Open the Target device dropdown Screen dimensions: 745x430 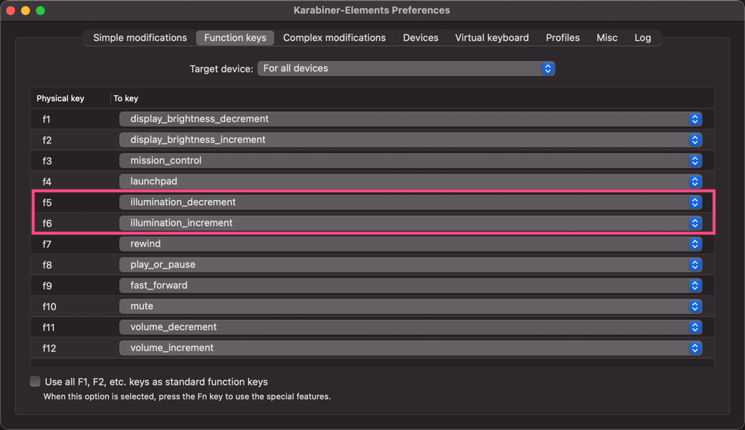click(x=406, y=68)
